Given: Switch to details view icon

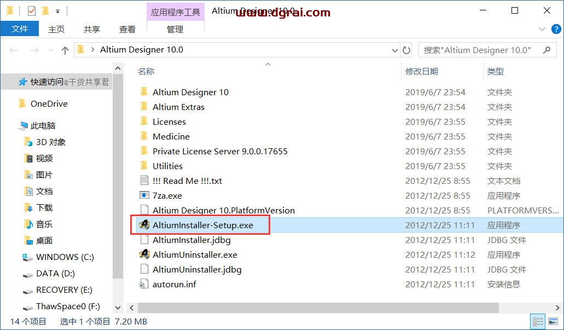Looking at the screenshot, I should tap(538, 321).
